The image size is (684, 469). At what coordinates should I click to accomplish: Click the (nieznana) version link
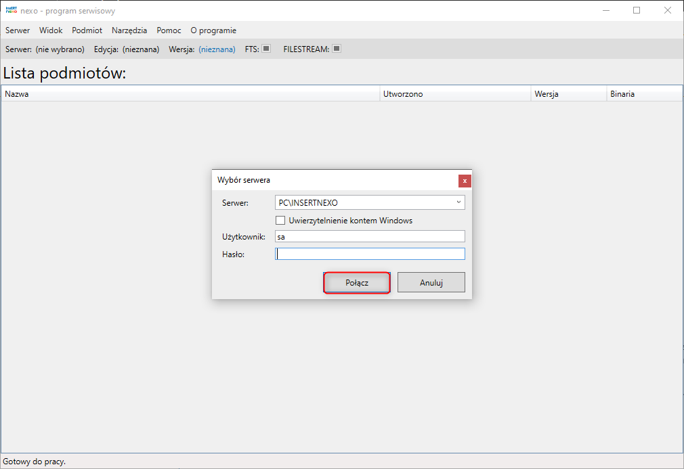coord(217,49)
